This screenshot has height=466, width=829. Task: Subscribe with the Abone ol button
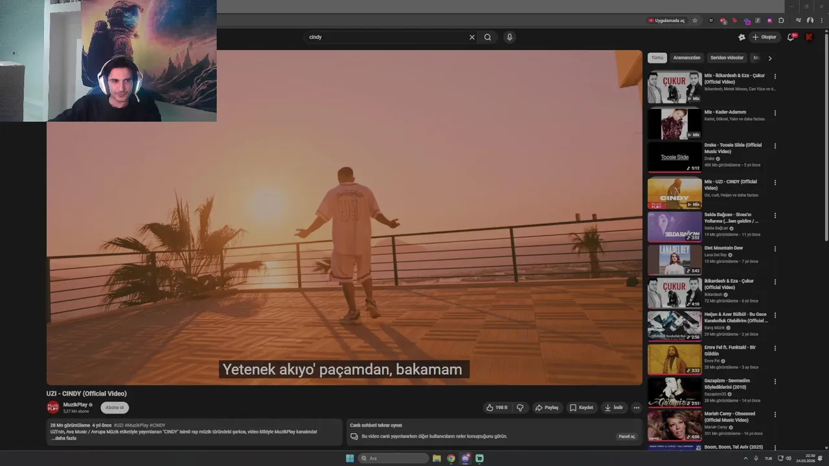point(115,408)
